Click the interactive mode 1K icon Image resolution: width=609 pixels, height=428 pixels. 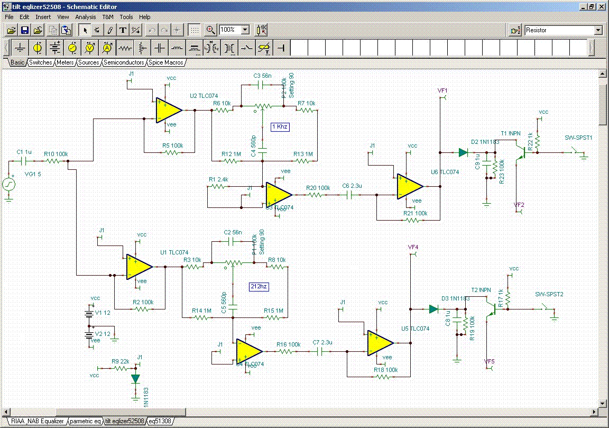[x=262, y=30]
